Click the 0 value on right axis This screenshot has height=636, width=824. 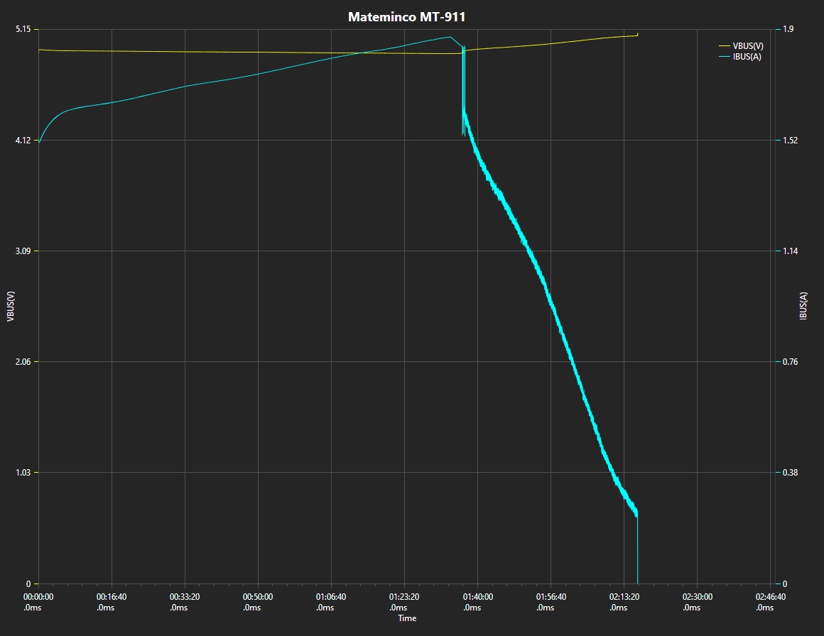(x=785, y=584)
